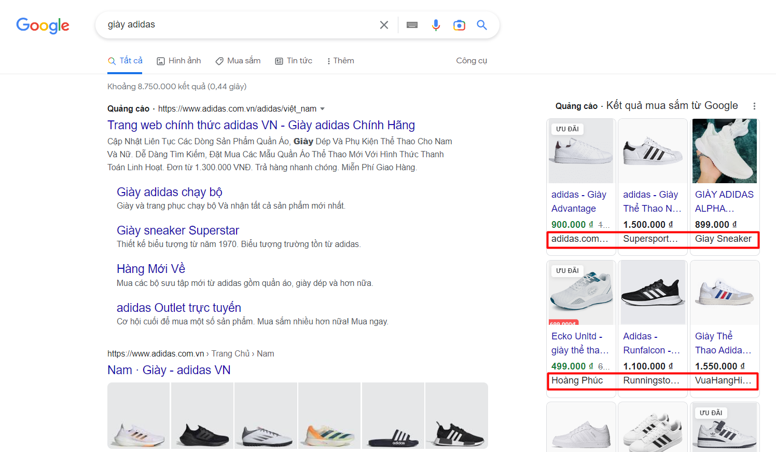Open the all-black running shoe thumbnail
Screen dimensions: 776x452
[x=202, y=416]
